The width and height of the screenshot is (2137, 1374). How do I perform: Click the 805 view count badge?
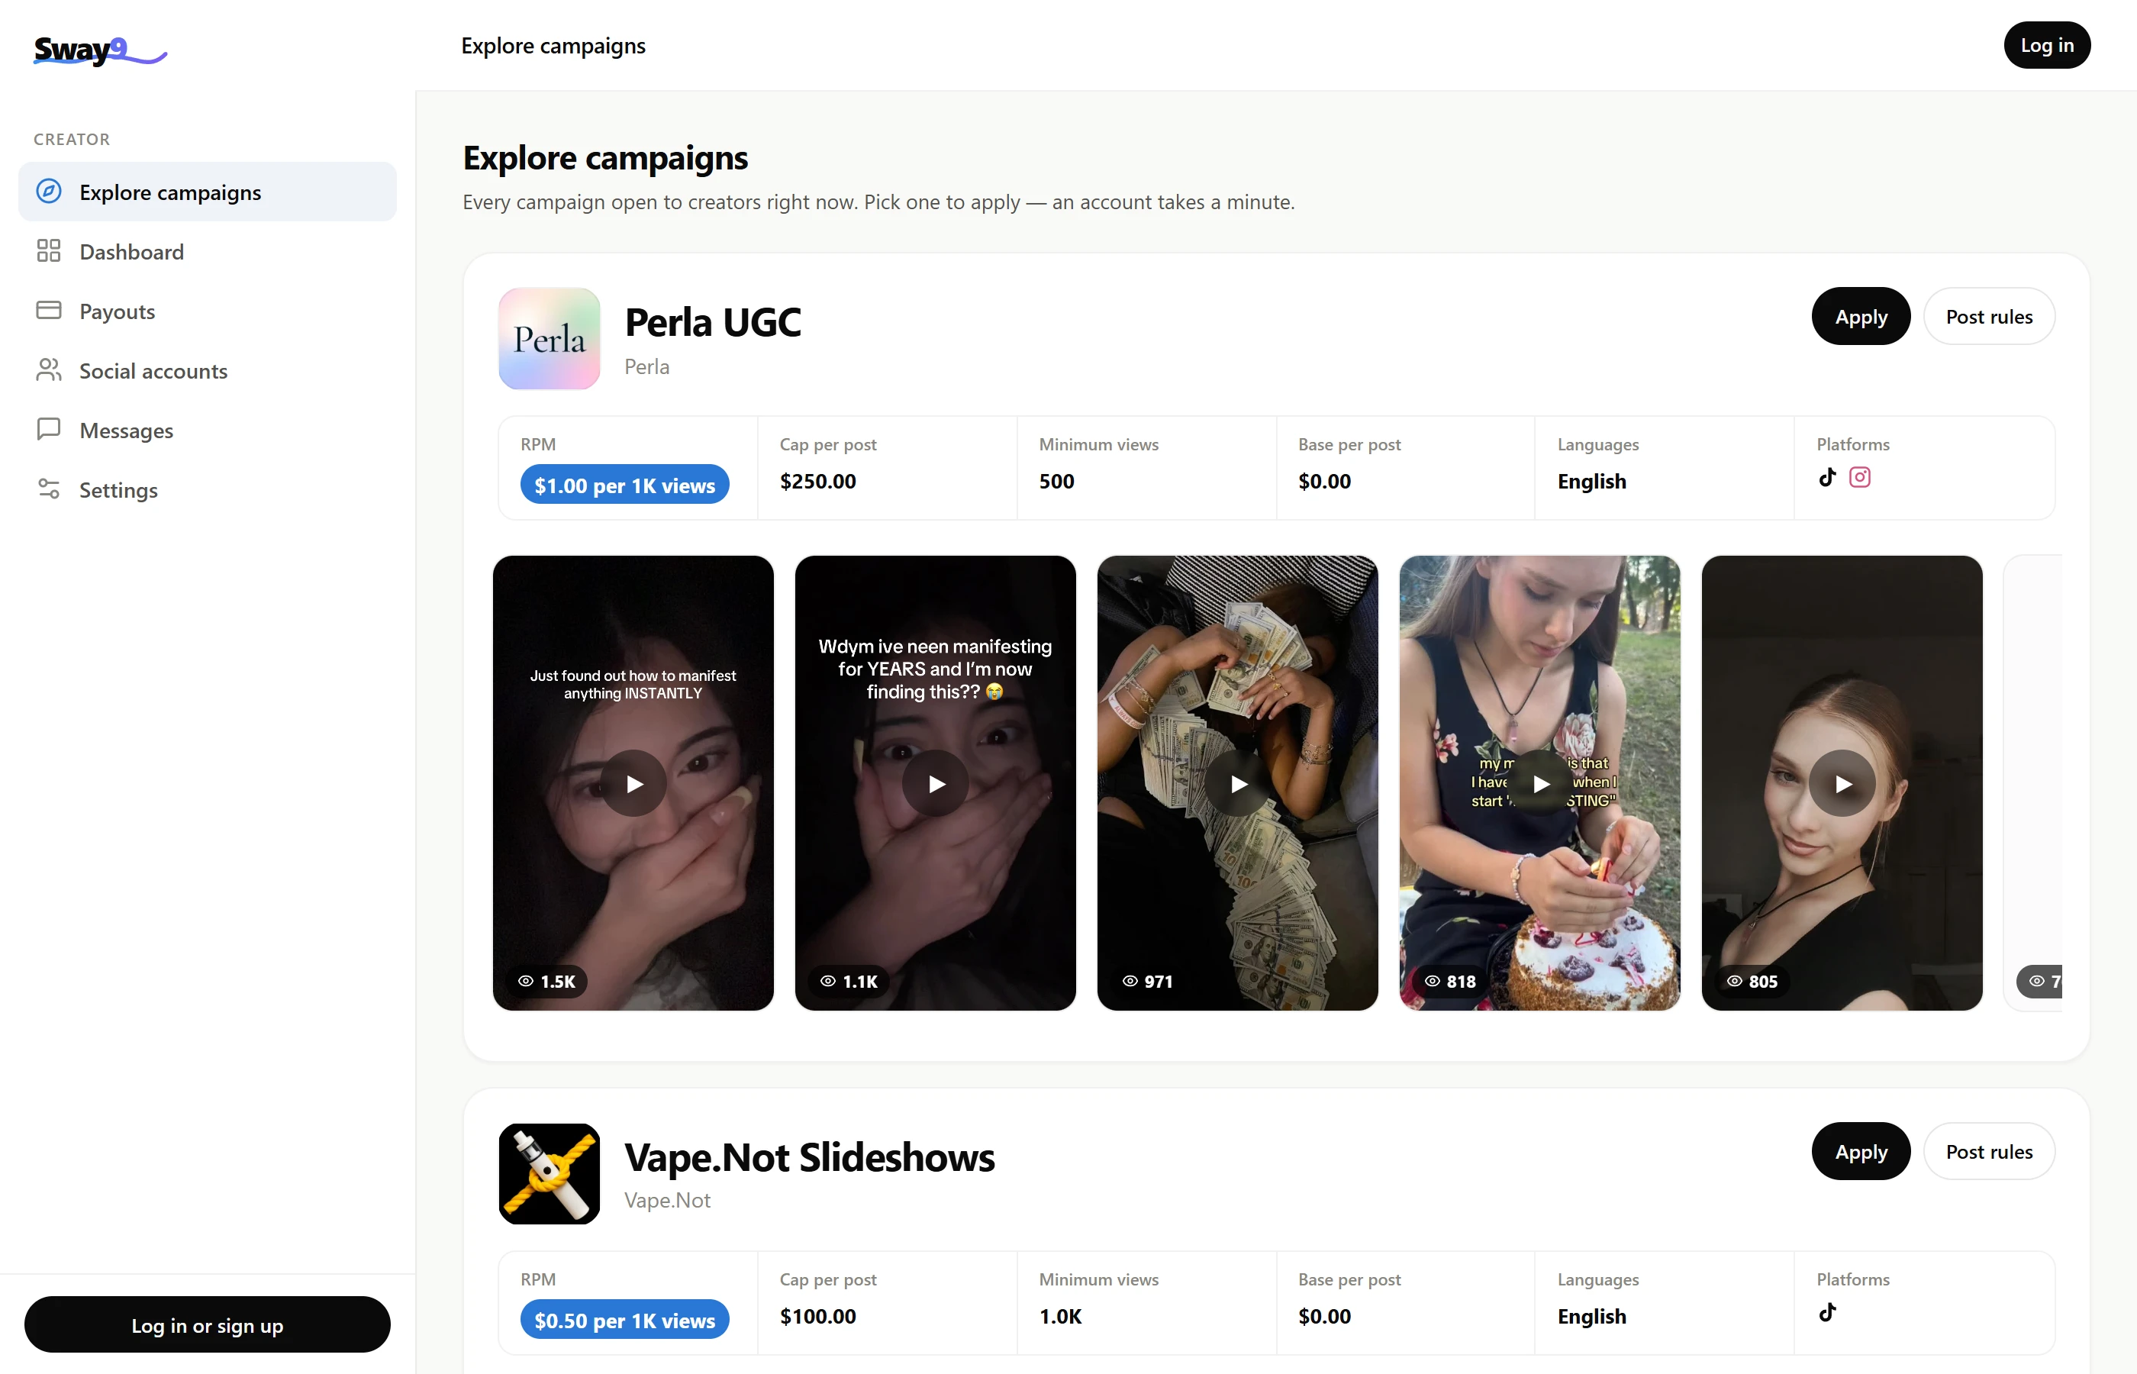[x=1752, y=982]
